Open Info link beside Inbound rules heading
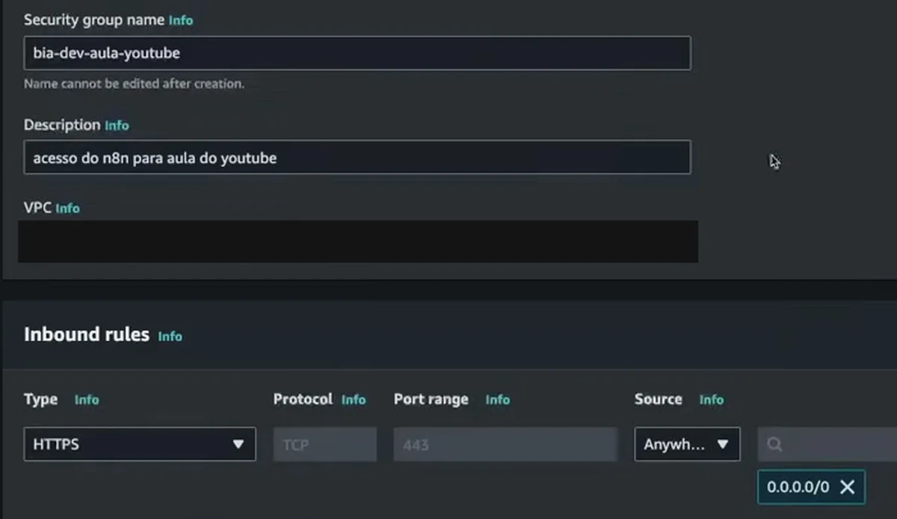The image size is (897, 519). coord(170,337)
